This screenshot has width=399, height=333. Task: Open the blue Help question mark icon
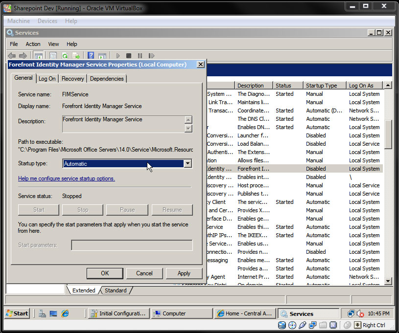(91, 55)
